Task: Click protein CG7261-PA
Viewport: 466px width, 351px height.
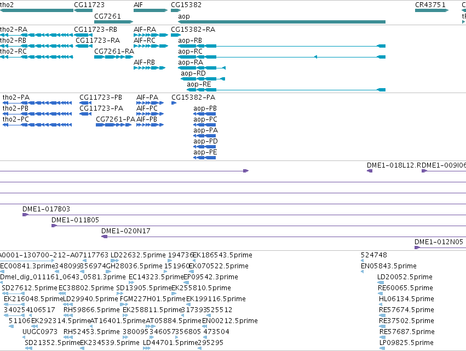Action: [x=113, y=125]
